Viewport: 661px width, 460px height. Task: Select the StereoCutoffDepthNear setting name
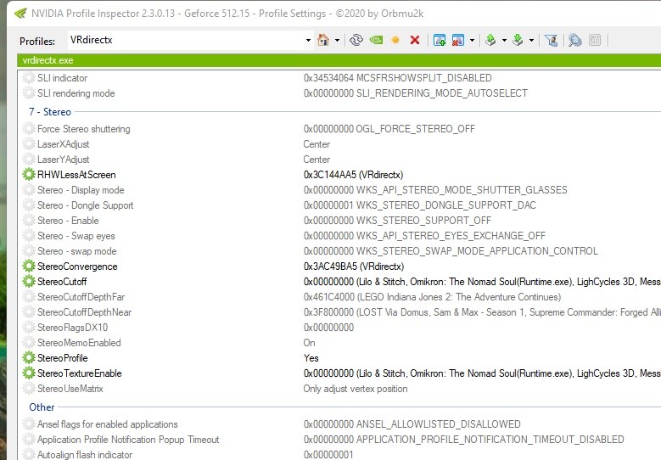tap(84, 312)
